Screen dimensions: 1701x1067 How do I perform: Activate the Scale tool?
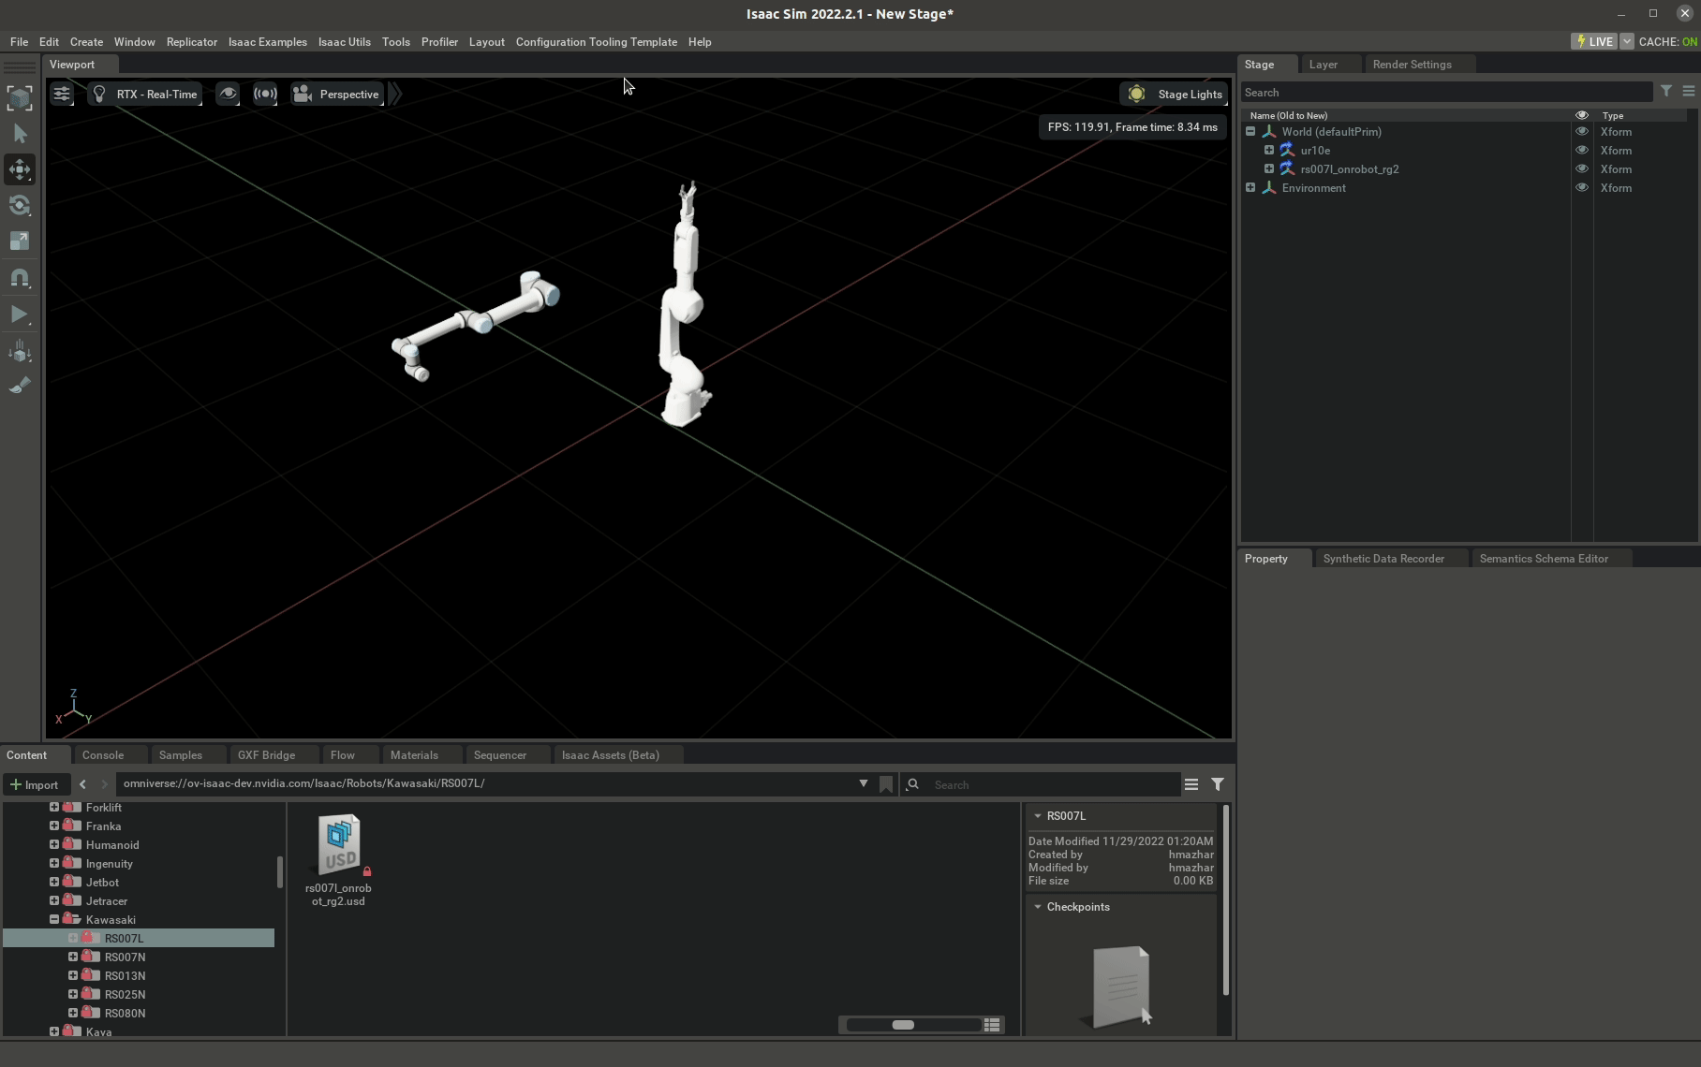[x=20, y=241]
